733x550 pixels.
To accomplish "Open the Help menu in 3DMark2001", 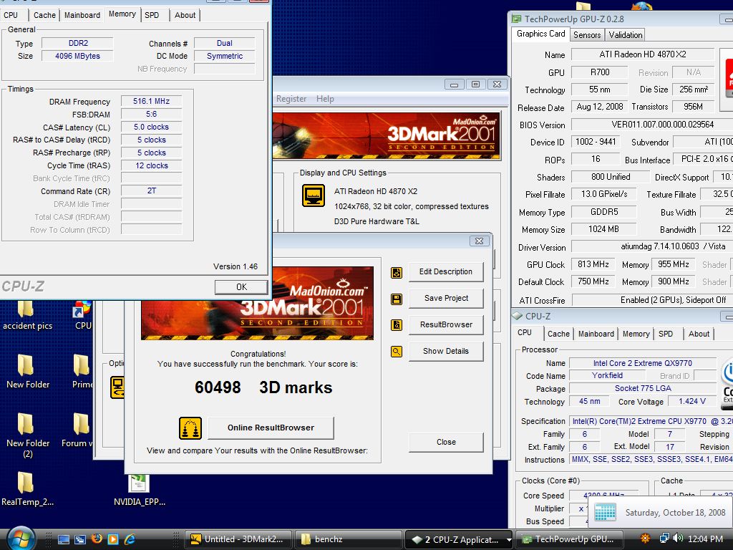I will click(x=325, y=99).
